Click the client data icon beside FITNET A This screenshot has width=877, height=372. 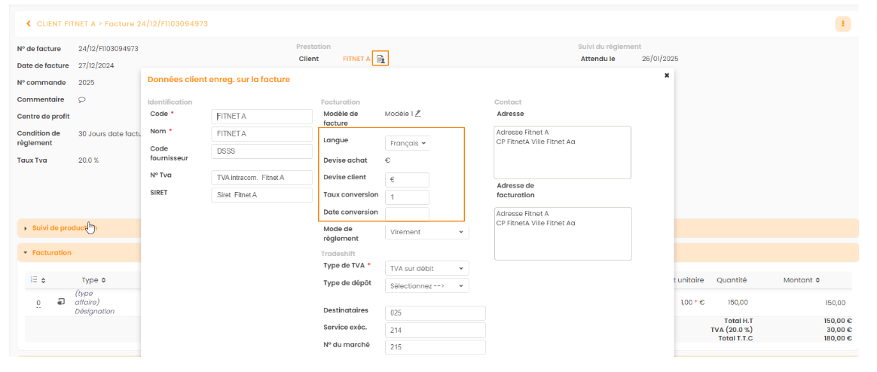click(x=380, y=59)
